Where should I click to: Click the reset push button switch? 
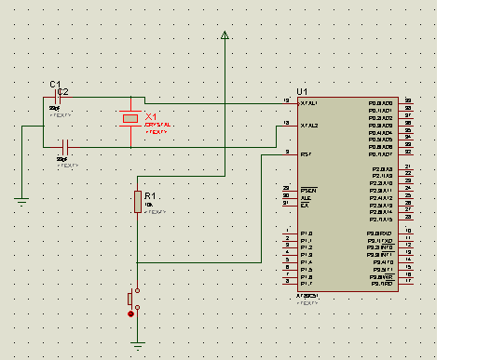(134, 300)
